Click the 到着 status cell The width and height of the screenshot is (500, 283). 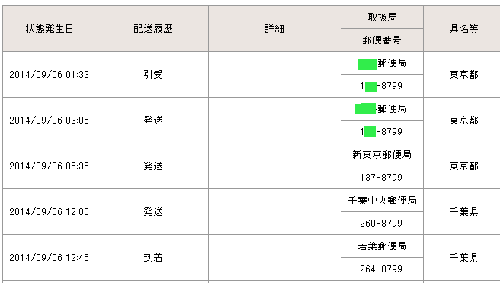153,258
